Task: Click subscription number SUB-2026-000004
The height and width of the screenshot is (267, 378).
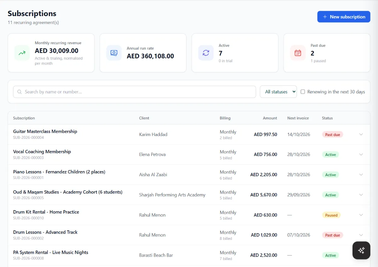Action: [x=28, y=138]
